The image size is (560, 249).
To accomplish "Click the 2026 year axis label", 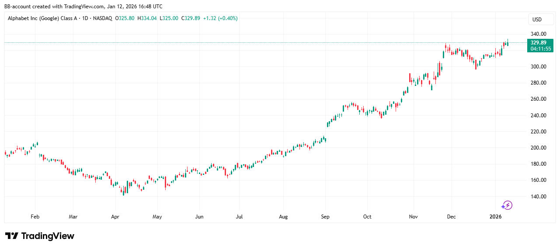I will (495, 216).
